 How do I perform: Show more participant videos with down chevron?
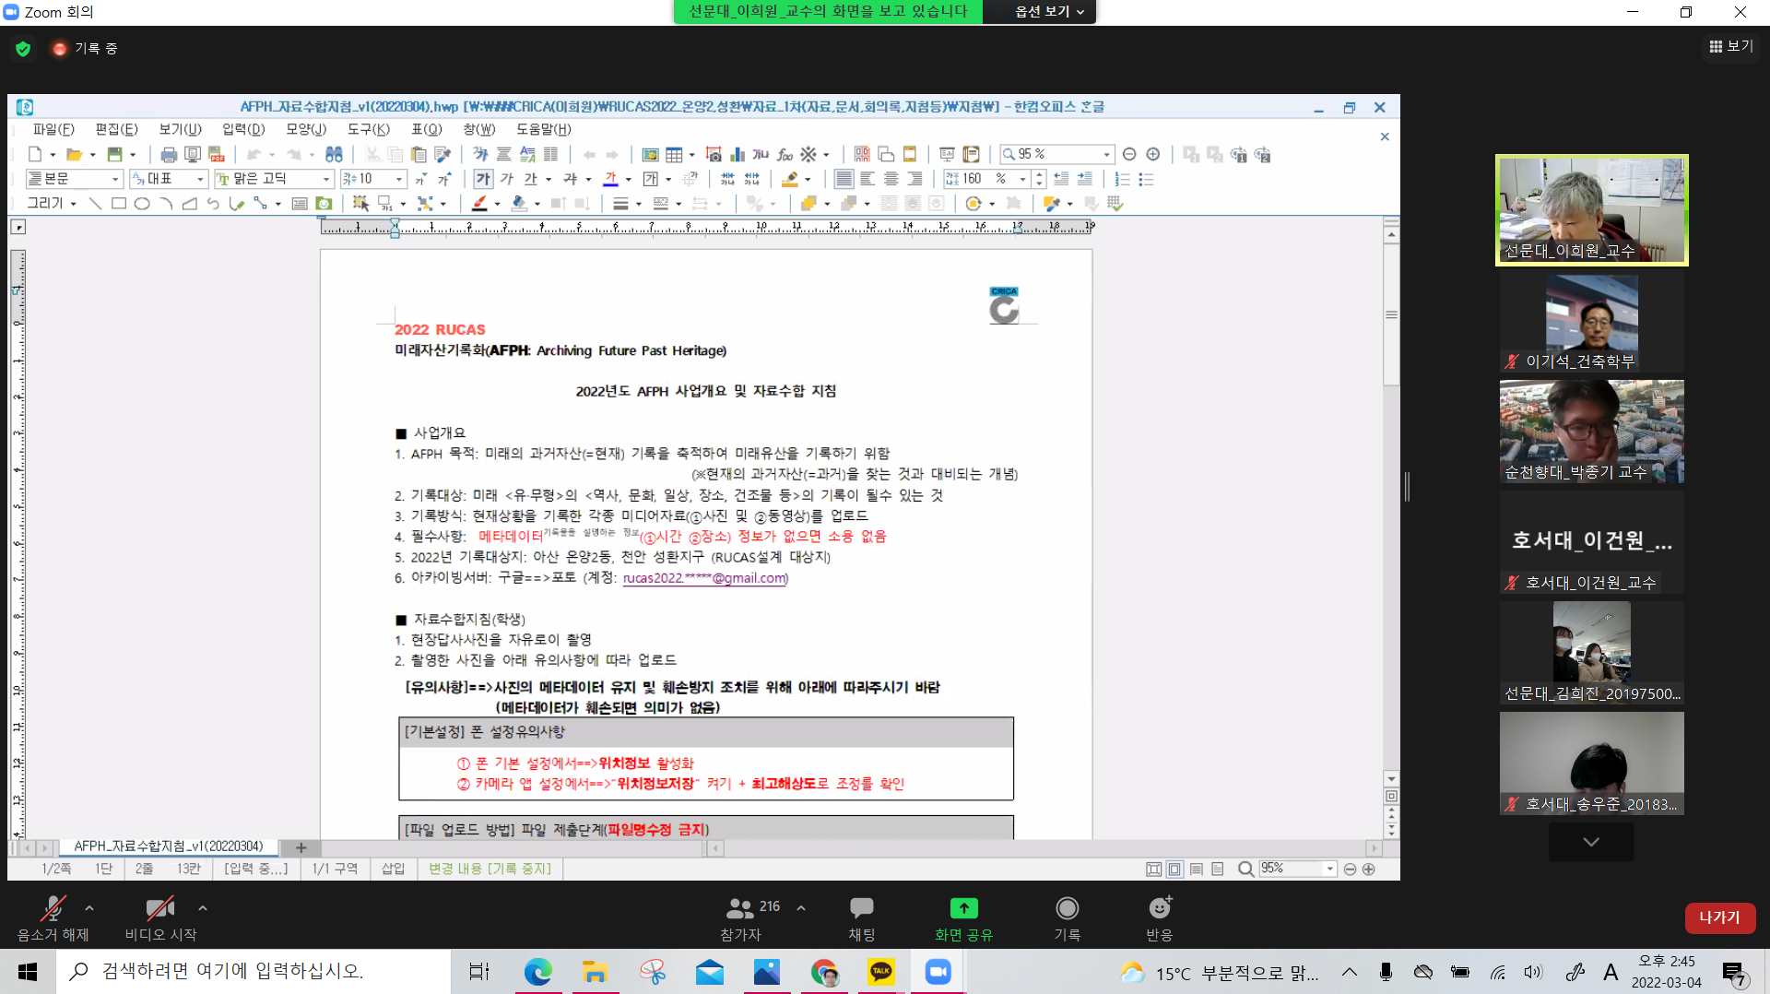click(1590, 842)
